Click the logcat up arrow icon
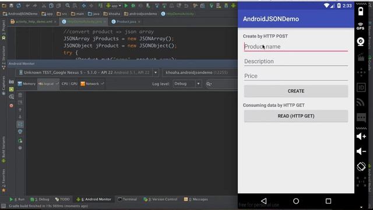The width and height of the screenshot is (373, 210). pyautogui.click(x=20, y=110)
